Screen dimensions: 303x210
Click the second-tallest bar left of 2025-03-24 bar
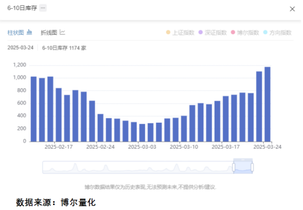[259, 107]
